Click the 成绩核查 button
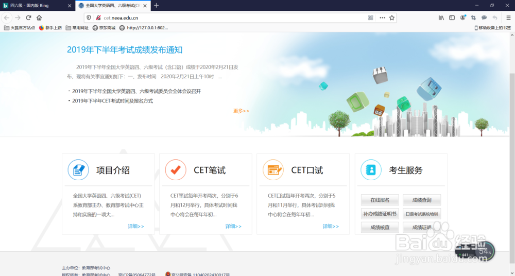The width and height of the screenshot is (515, 276). tap(380, 228)
